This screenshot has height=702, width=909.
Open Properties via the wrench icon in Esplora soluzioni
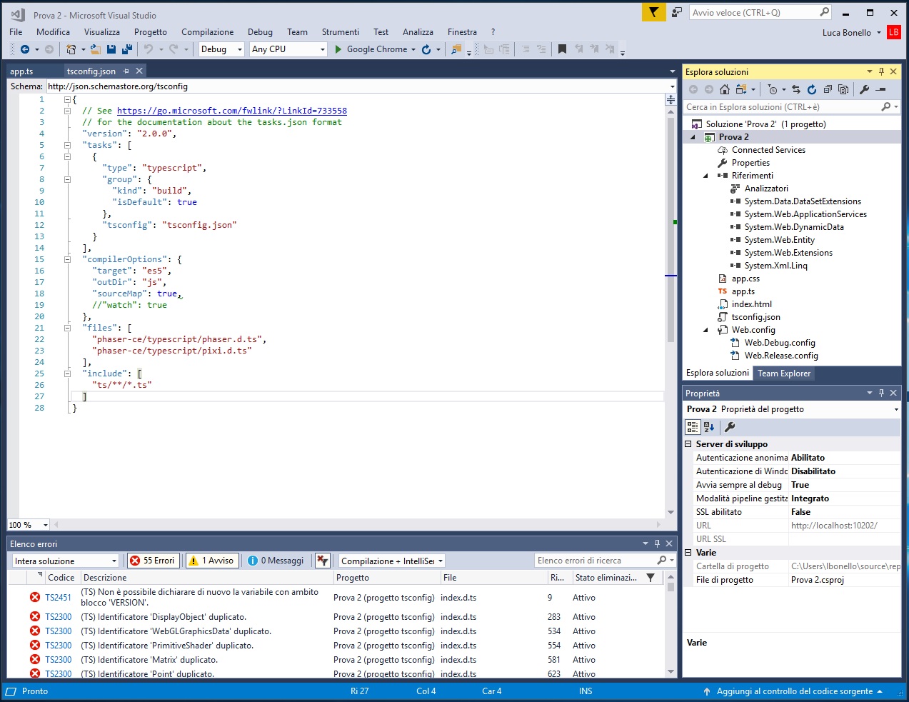865,89
